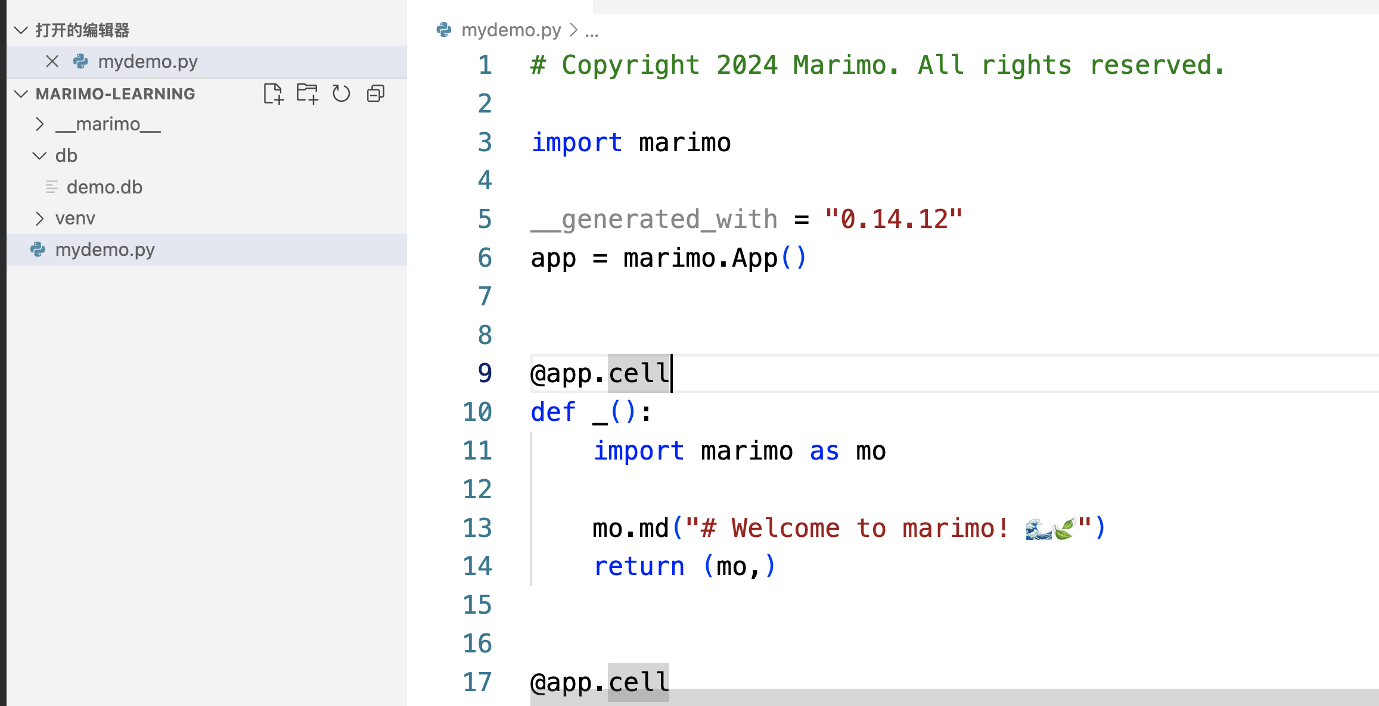
Task: Refresh the explorer file tree
Action: click(x=341, y=94)
